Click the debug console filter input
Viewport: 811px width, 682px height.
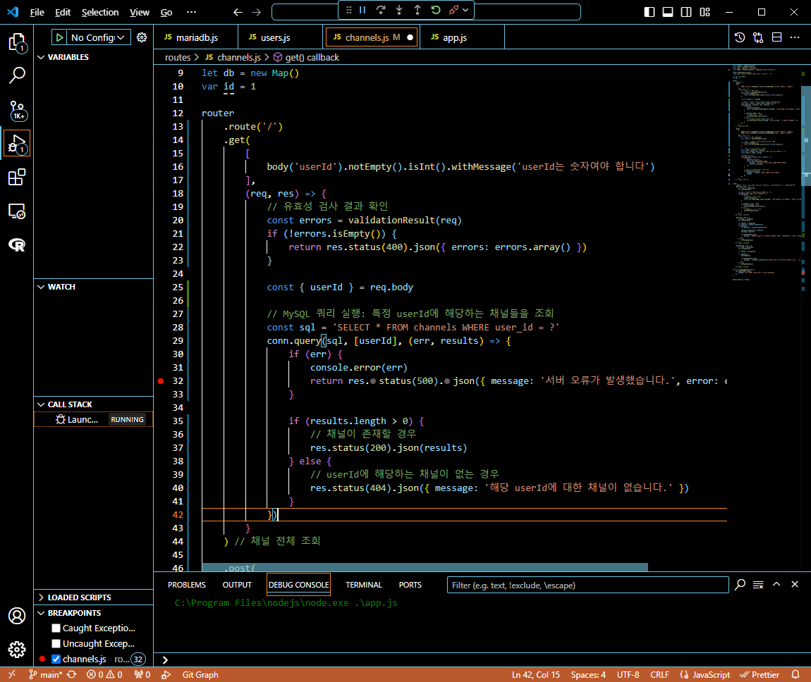point(587,585)
